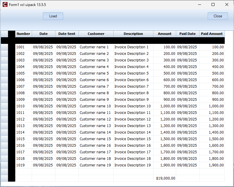Click the app icon in the title bar
234x187 pixels.
pyautogui.click(x=5, y=5)
